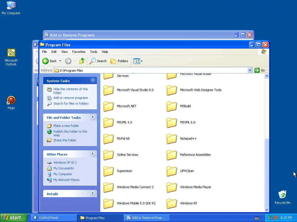297x222 pixels.
Task: Select the Notepad++ folder icon
Action: click(172, 139)
